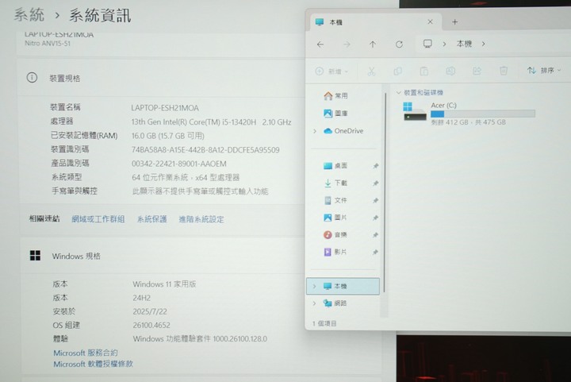Unpin 桌面 using its pin icon
This screenshot has height=382, width=571.
[x=375, y=166]
